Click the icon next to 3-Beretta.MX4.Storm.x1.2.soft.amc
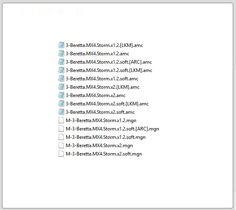Image resolution: width=236 pixels, height=210 pixels. tap(61, 78)
